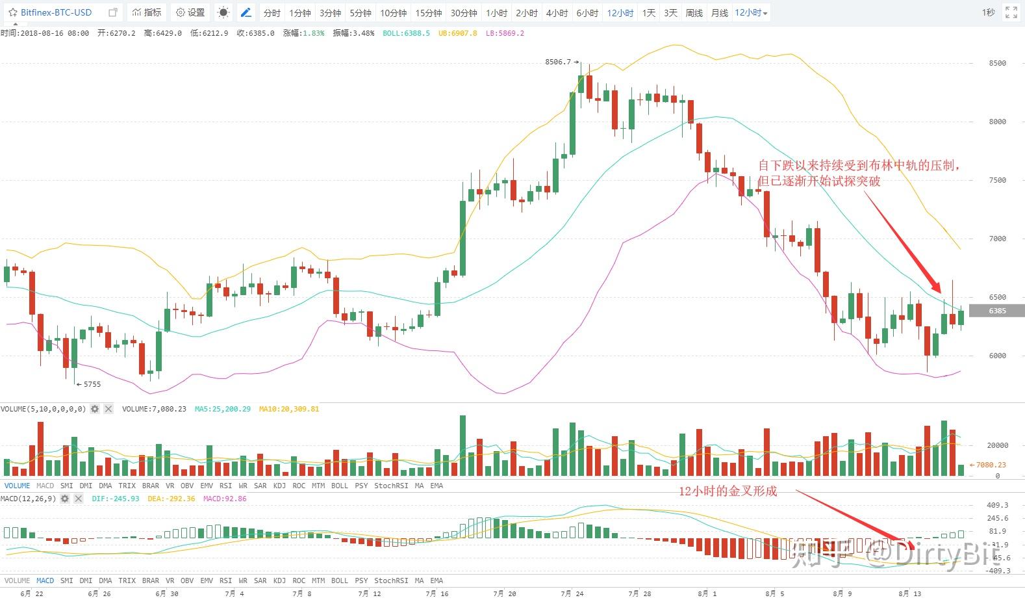This screenshot has width=1025, height=600.
Task: Enter fullscreen with the expand icon
Action: 1011,12
